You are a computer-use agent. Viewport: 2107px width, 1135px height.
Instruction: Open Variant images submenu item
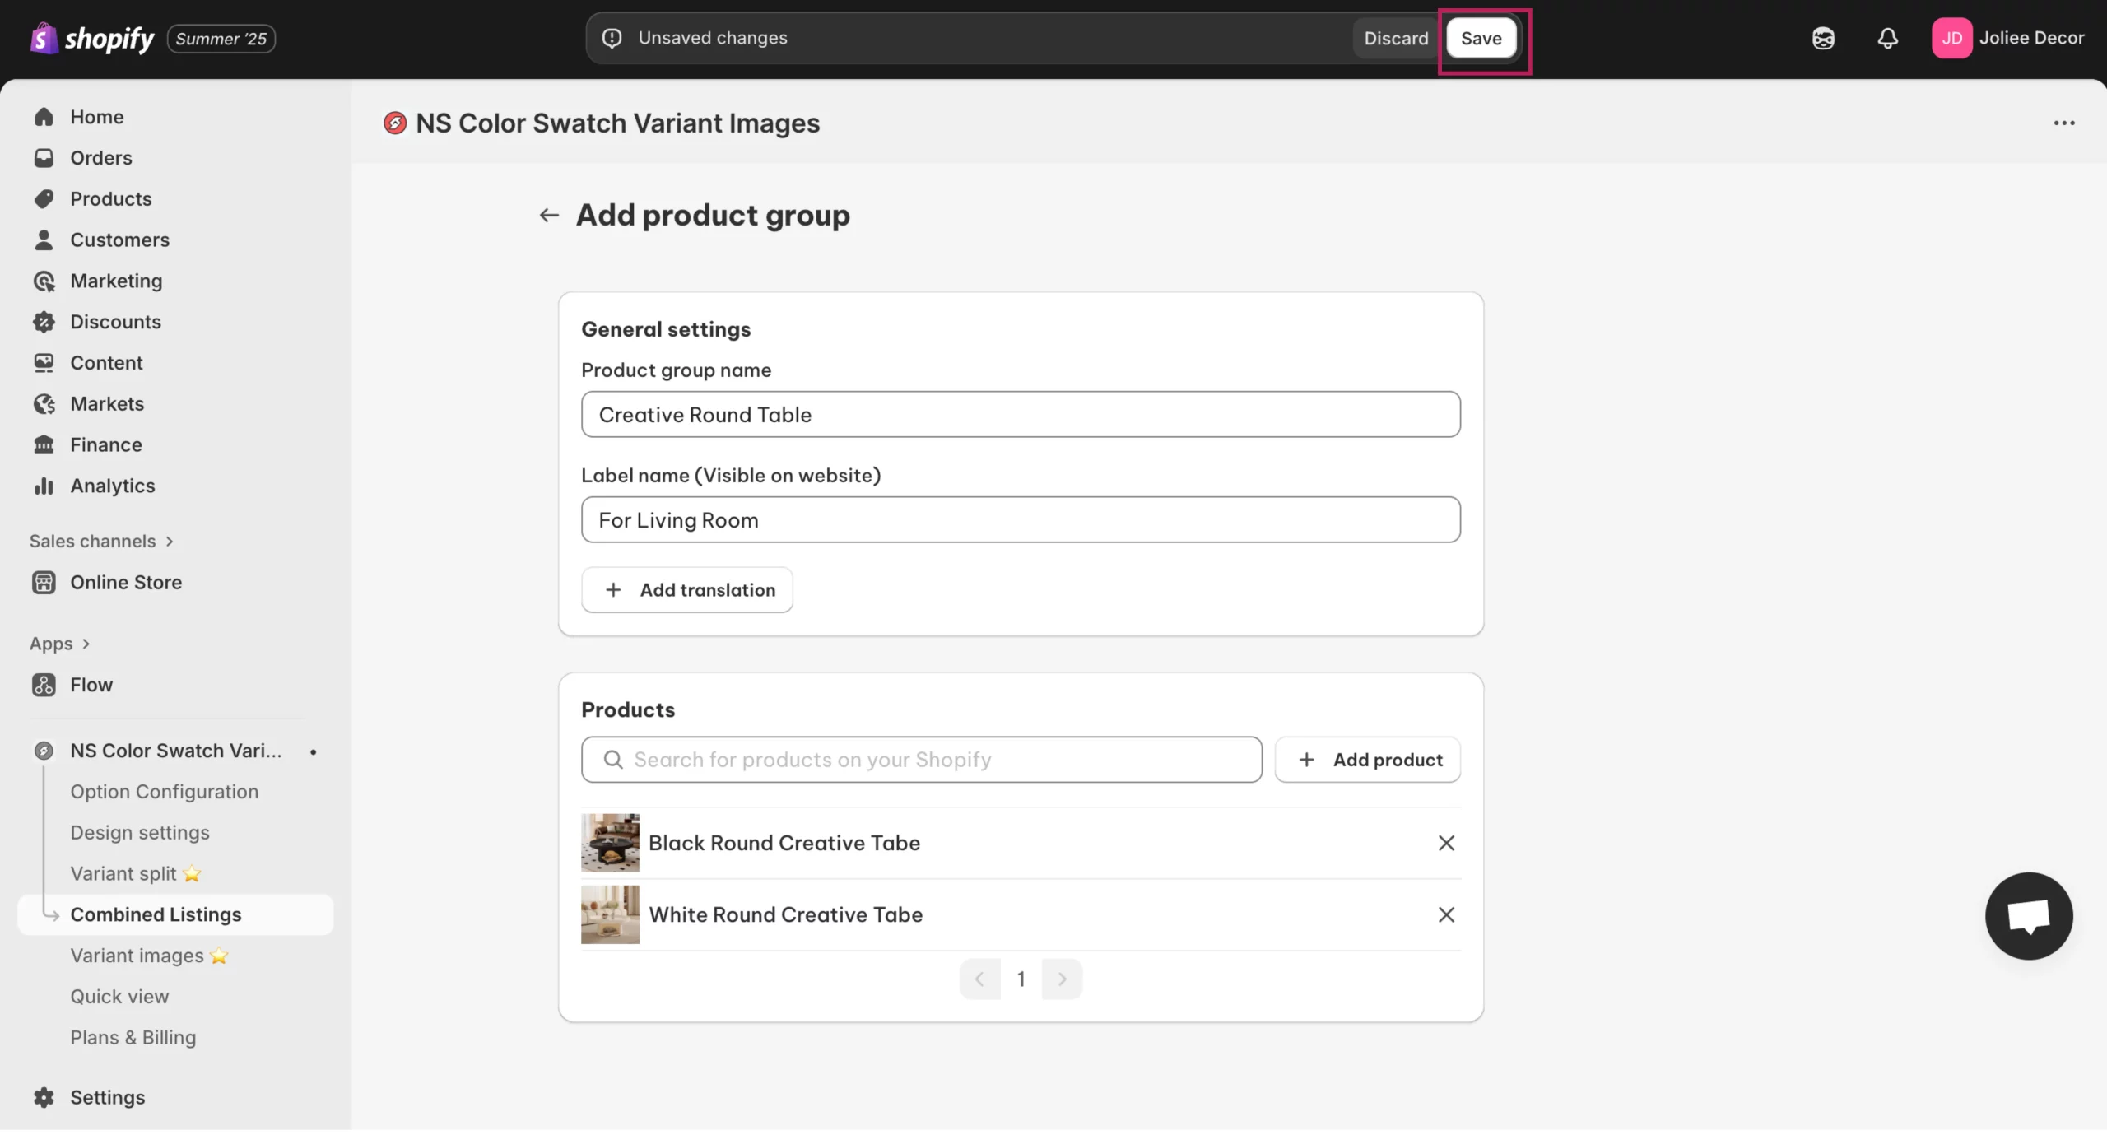[x=149, y=956]
